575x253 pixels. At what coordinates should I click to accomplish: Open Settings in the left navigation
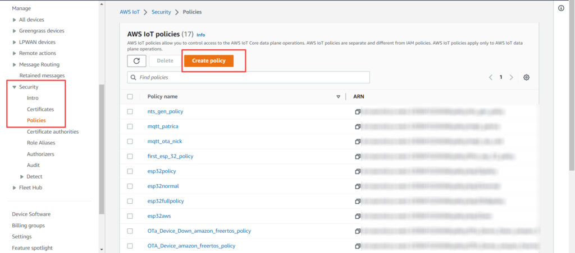coord(22,237)
